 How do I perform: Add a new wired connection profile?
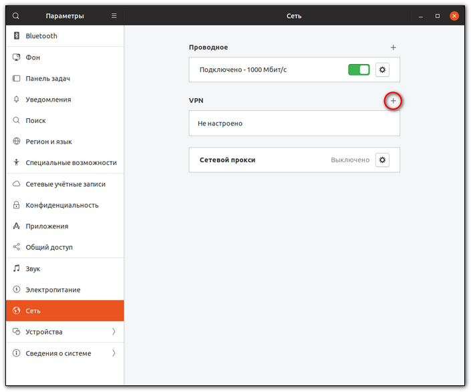click(x=394, y=47)
